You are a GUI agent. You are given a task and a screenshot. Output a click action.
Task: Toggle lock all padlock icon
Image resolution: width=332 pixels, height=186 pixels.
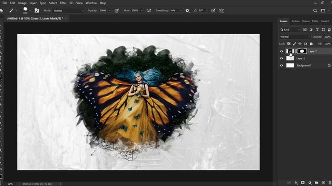[x=311, y=43]
